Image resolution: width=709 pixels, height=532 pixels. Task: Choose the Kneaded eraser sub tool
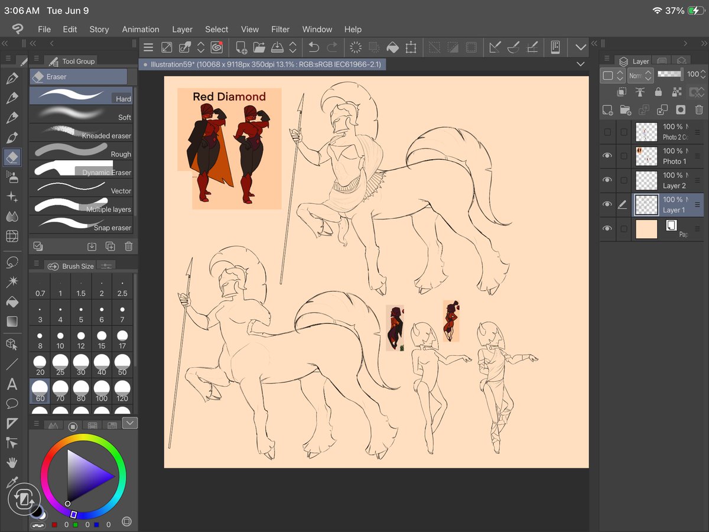[82, 132]
